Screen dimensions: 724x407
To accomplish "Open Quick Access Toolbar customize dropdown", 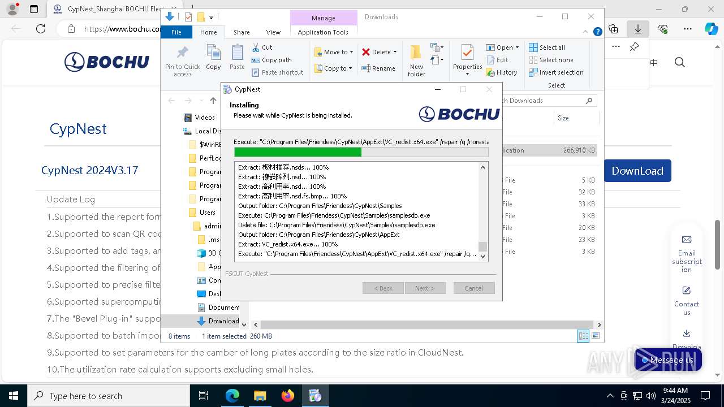I will click(211, 18).
